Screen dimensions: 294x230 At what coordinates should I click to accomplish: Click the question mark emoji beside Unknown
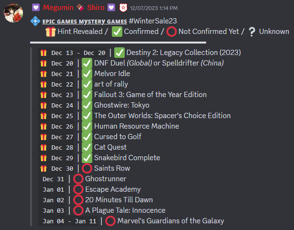click(252, 32)
